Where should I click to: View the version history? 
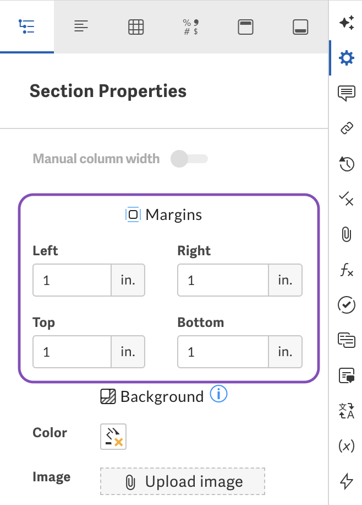click(x=346, y=164)
